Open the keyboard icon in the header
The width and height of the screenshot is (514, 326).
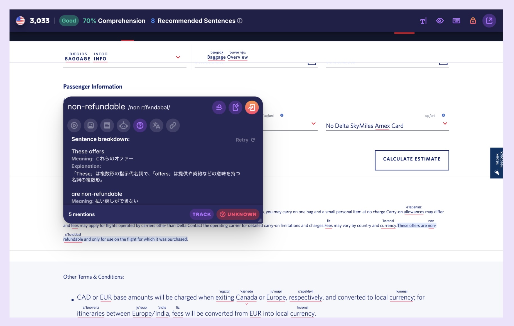pyautogui.click(x=456, y=21)
